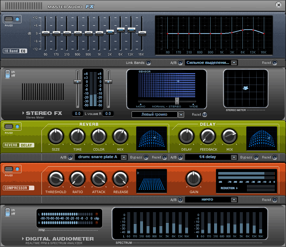Click the 6K EQ band slider
Screen dimensions: 286x247
click(121, 30)
